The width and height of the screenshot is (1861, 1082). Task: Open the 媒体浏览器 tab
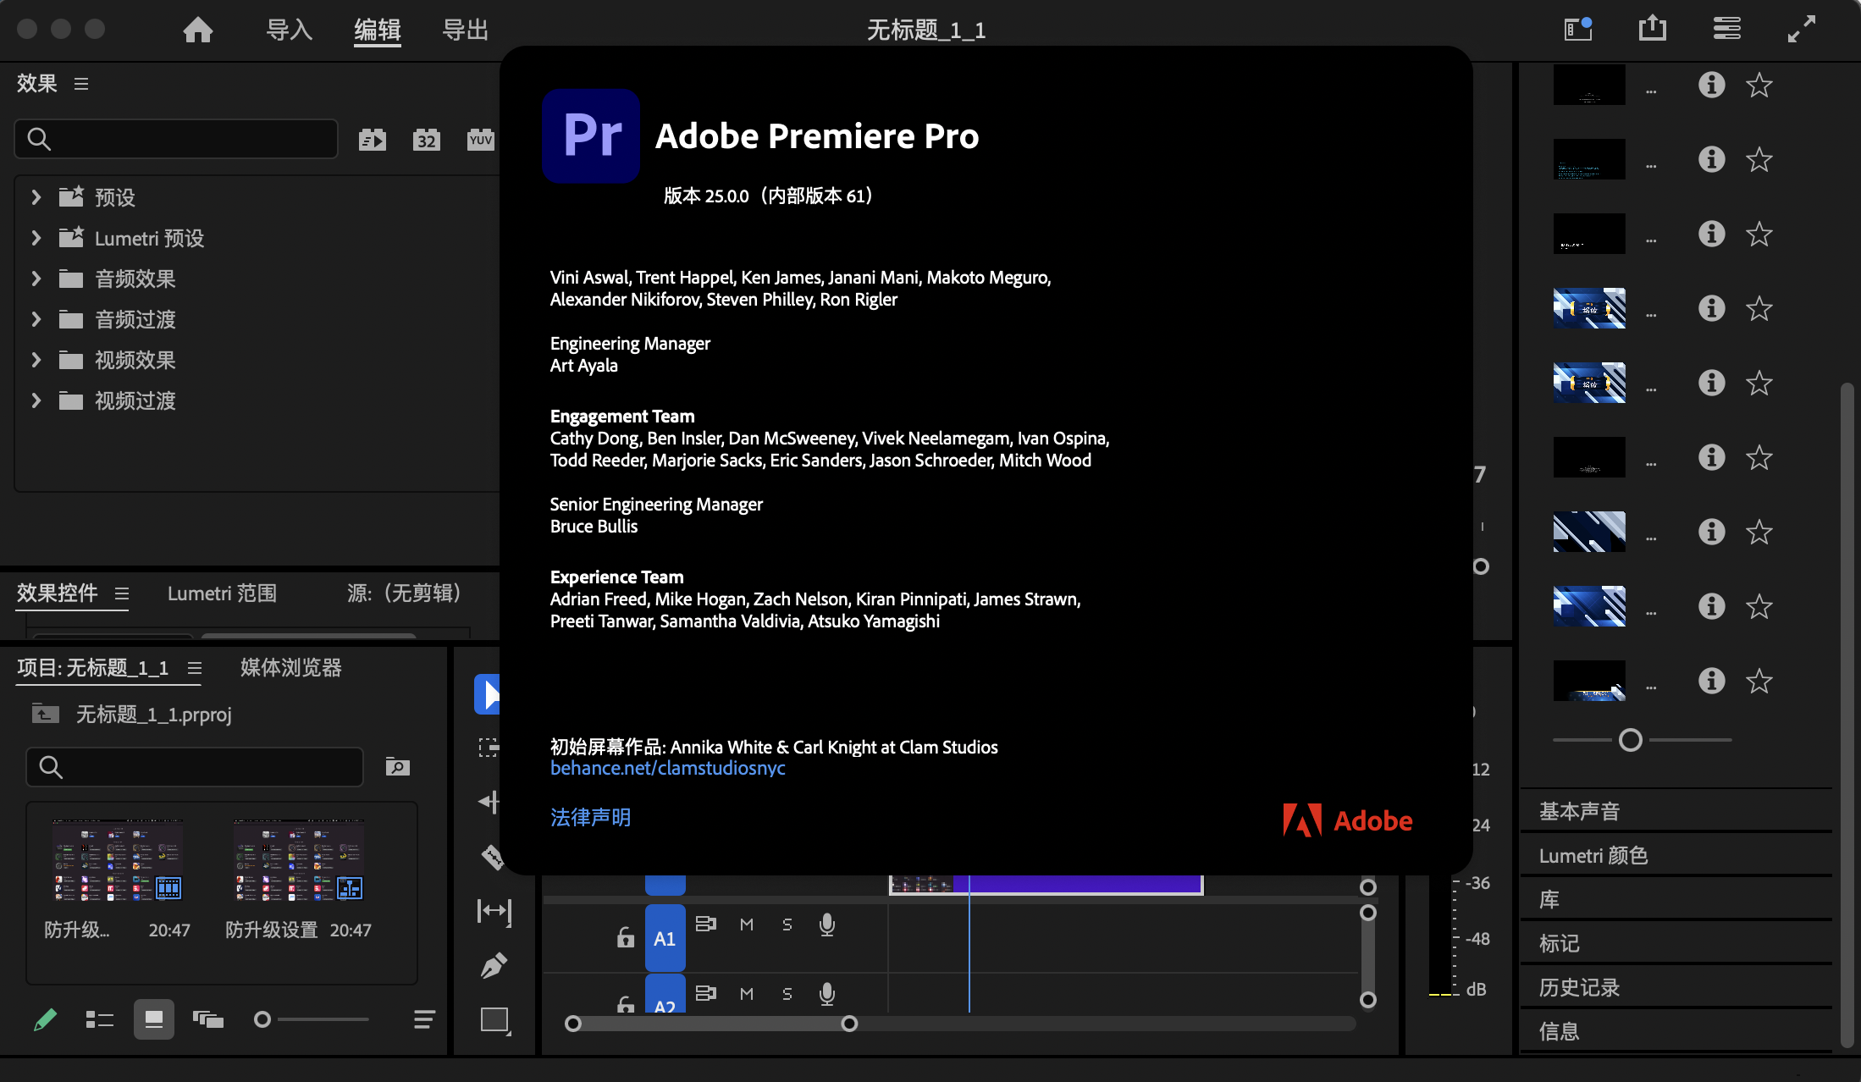(290, 668)
